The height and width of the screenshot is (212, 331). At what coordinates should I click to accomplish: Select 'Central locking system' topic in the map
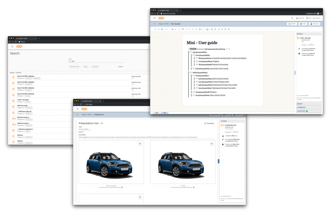[x=221, y=82]
